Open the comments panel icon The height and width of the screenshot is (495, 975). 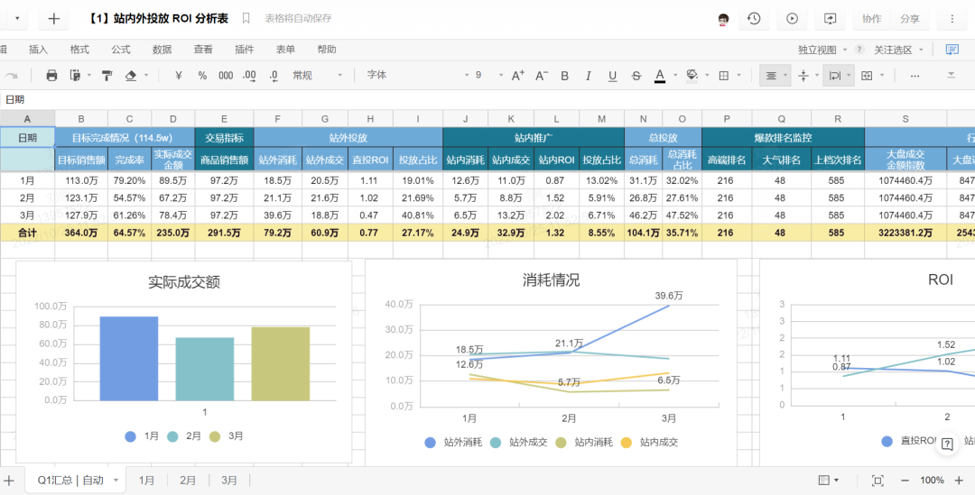(952, 50)
